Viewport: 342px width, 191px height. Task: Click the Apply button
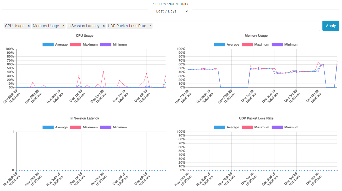(331, 26)
